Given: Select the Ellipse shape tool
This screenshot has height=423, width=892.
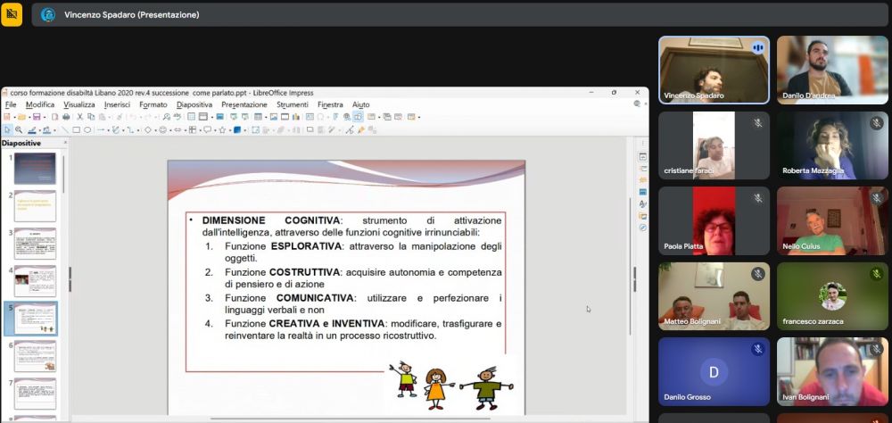Looking at the screenshot, I should coord(87,129).
